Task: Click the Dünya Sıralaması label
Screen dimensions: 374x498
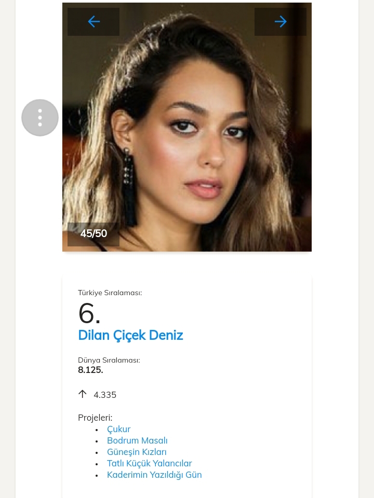Action: tap(109, 361)
